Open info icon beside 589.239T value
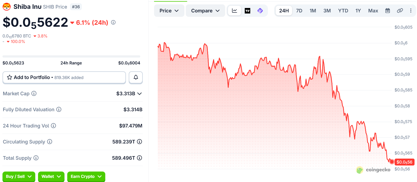 click(x=139, y=142)
